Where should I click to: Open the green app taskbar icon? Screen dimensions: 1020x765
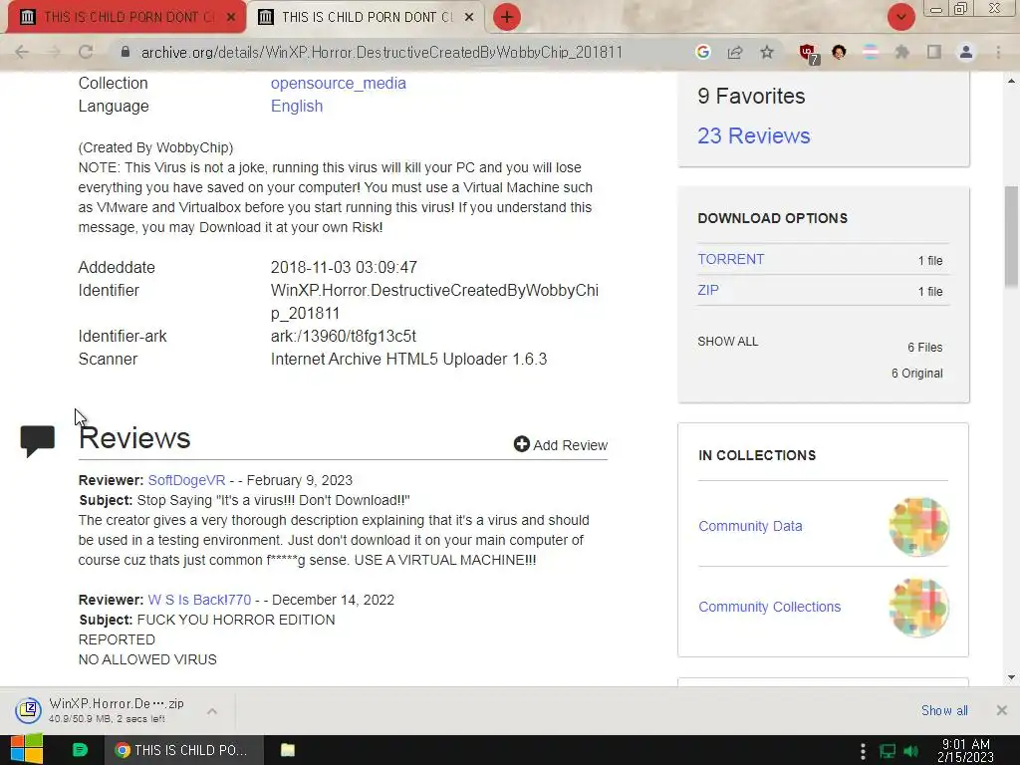(80, 750)
